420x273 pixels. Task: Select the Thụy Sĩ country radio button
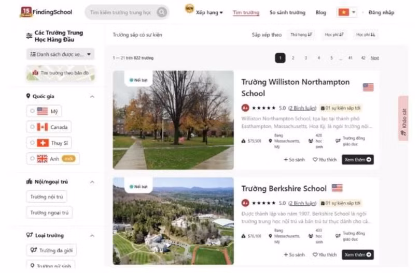(x=32, y=143)
